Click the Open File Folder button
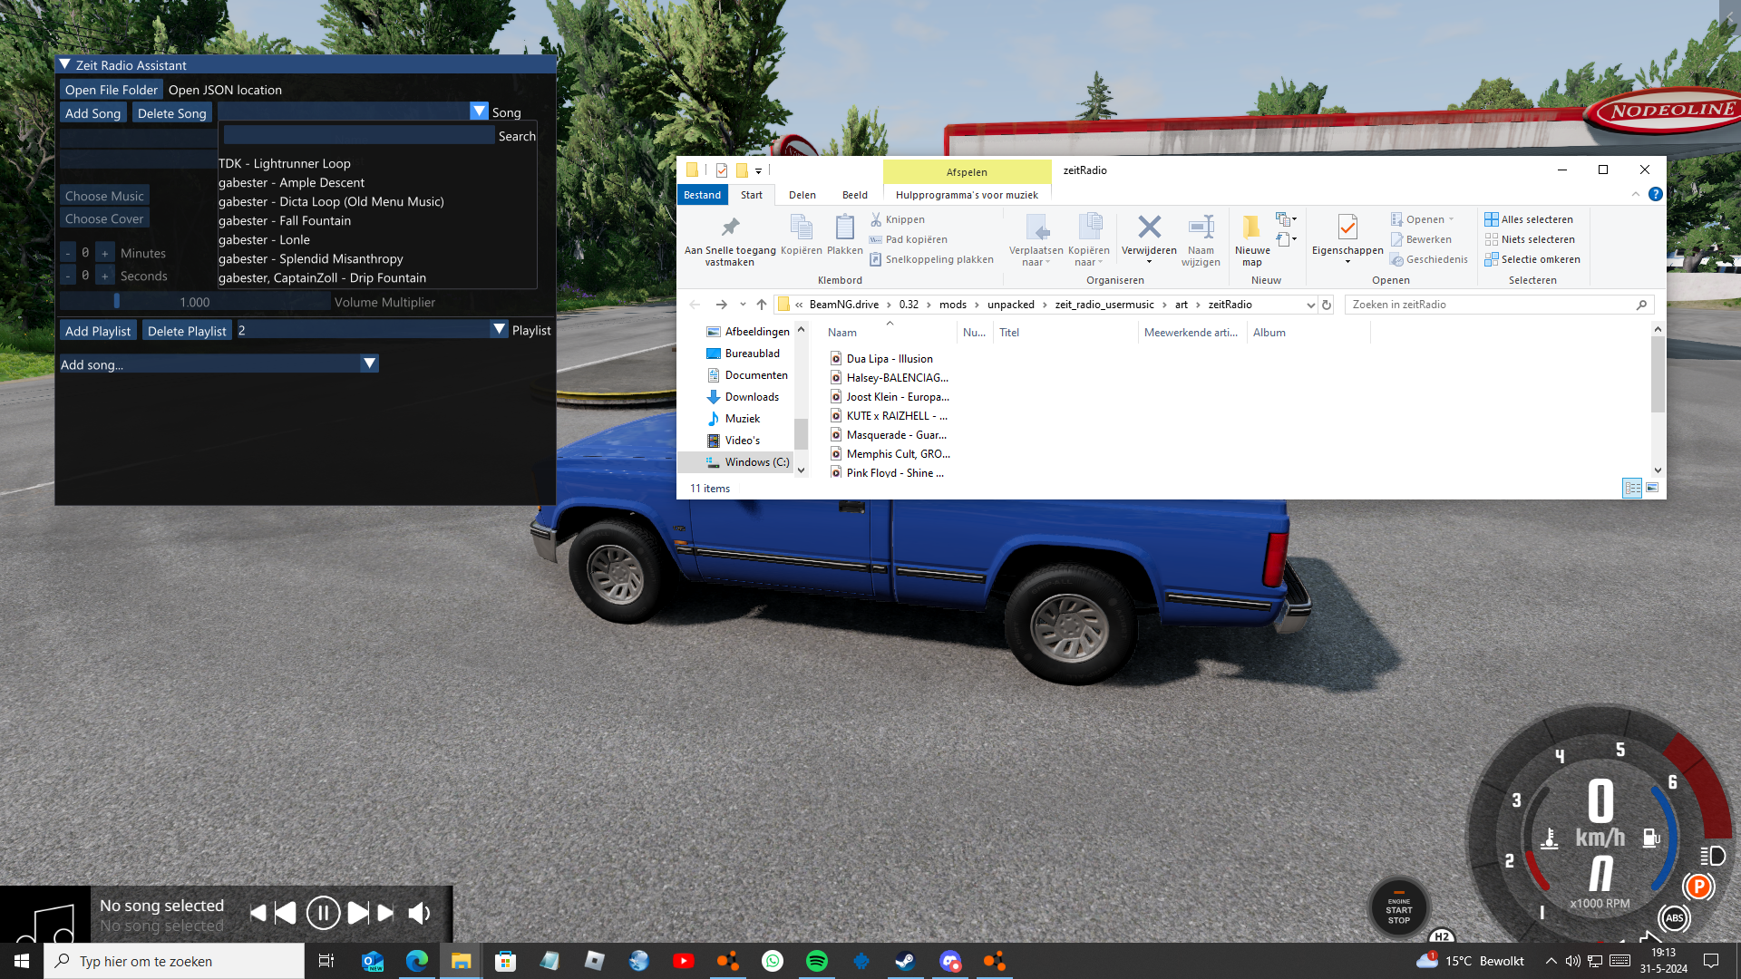 click(x=111, y=90)
